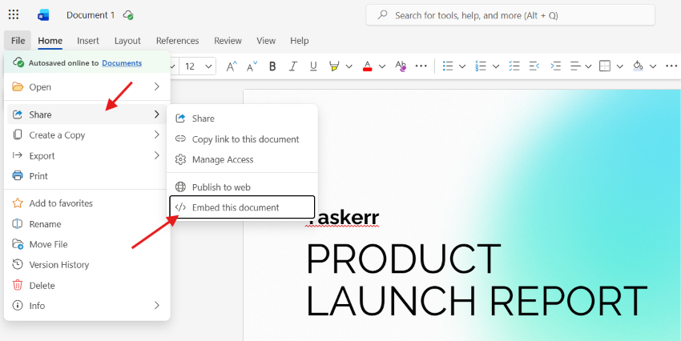
Task: Expand the alignment dropdown arrow
Action: (588, 66)
